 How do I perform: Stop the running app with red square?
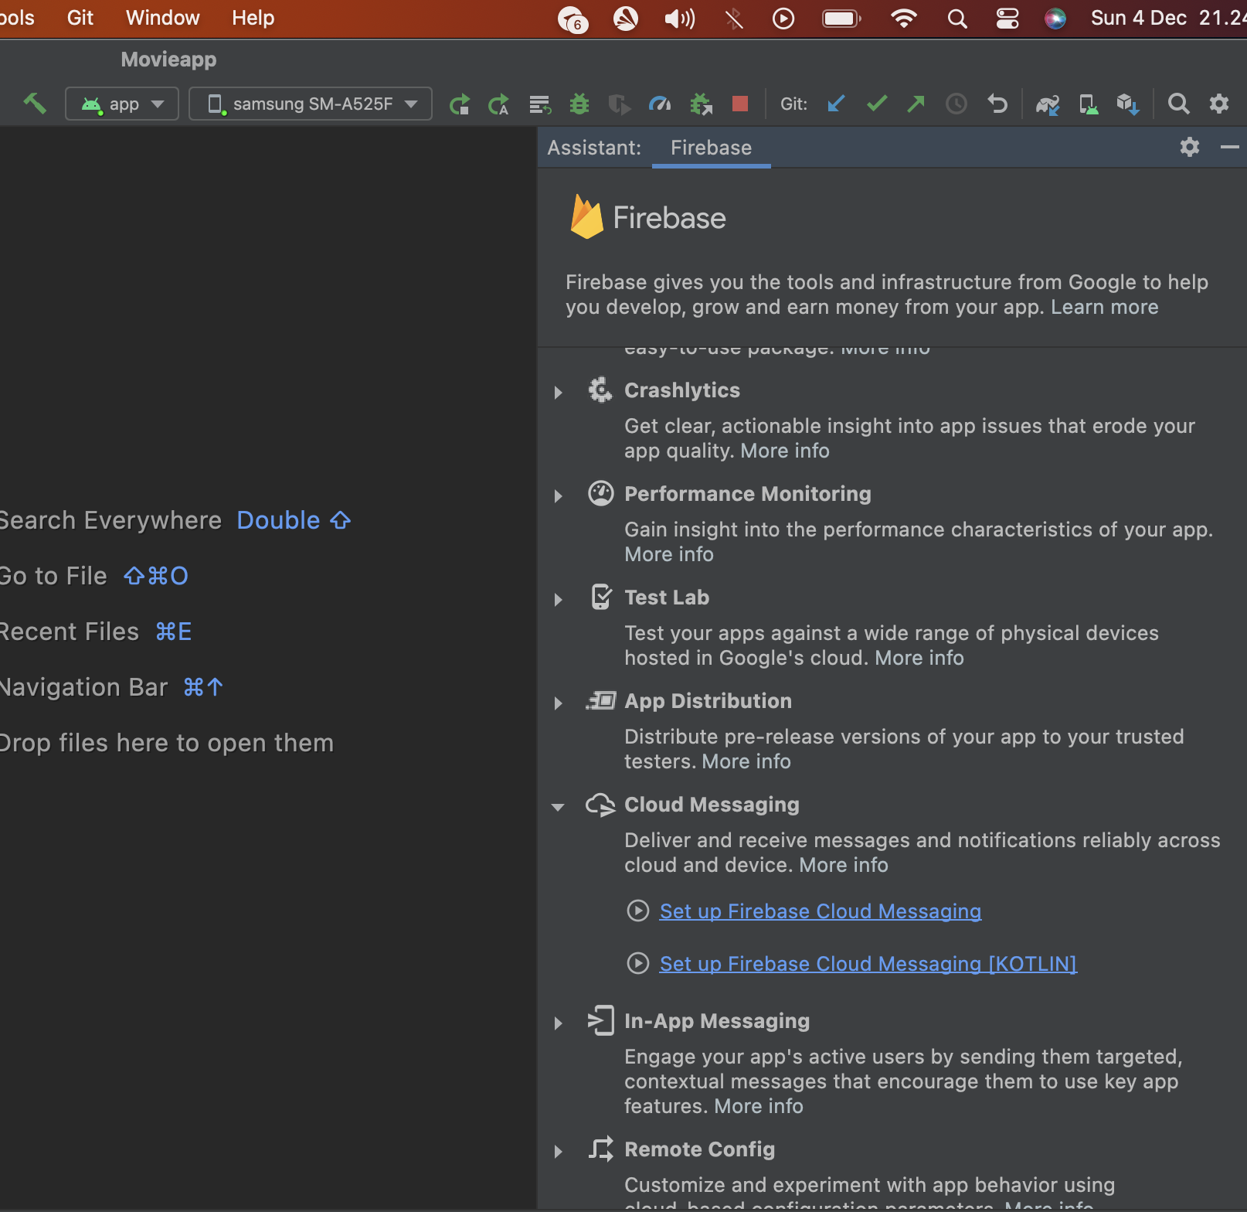click(x=740, y=104)
